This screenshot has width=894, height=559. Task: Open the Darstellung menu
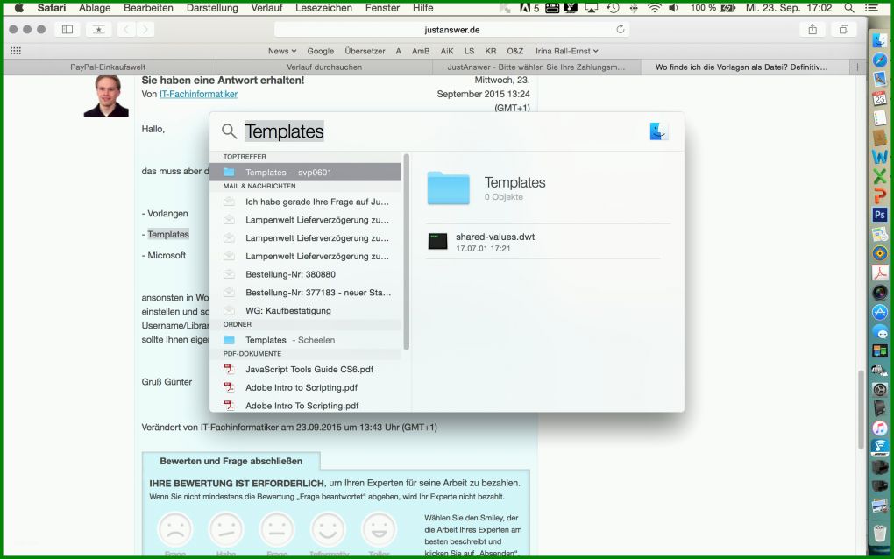point(212,8)
